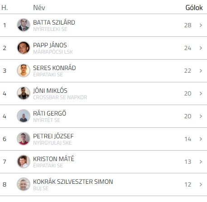
Task: Click Papp János's avatar picture
Action: point(24,48)
